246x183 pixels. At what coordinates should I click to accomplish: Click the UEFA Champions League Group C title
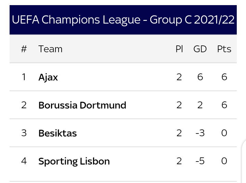[123, 20]
